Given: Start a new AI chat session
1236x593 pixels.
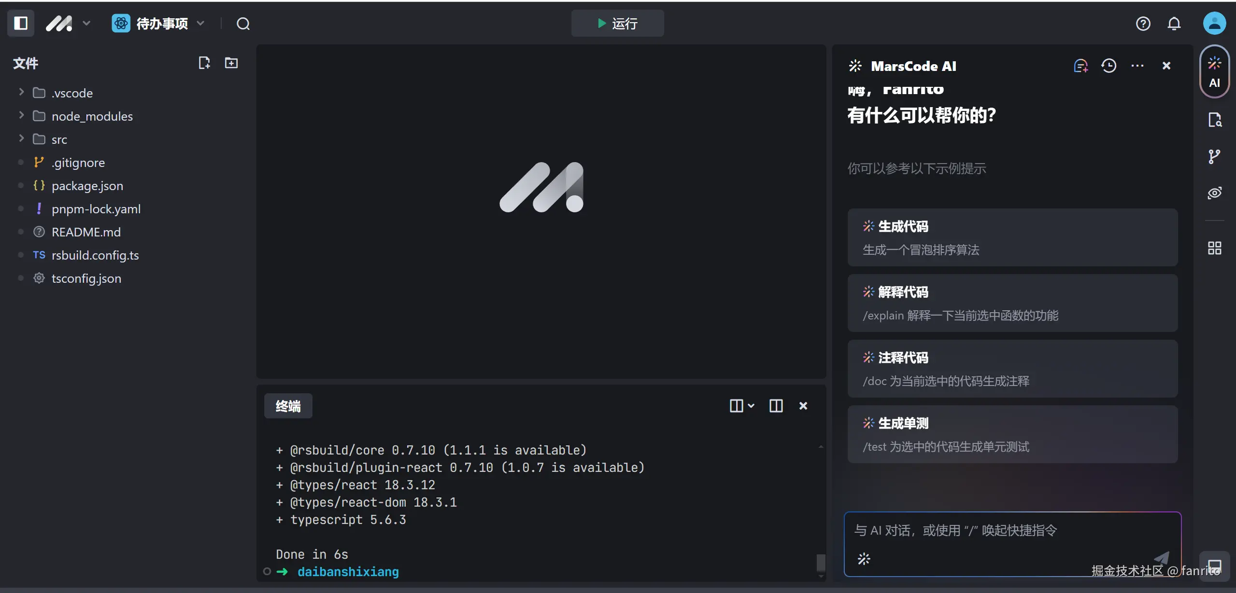Looking at the screenshot, I should 1080,66.
